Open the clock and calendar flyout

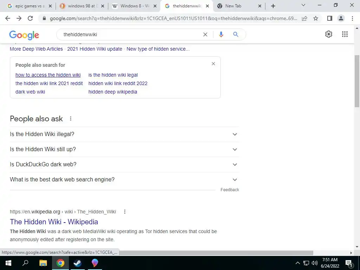pyautogui.click(x=330, y=263)
